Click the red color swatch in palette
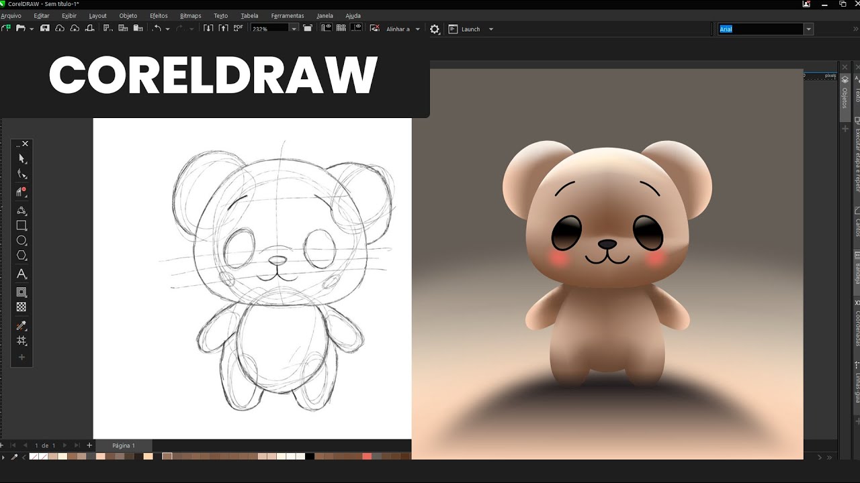The image size is (860, 483). tap(367, 456)
